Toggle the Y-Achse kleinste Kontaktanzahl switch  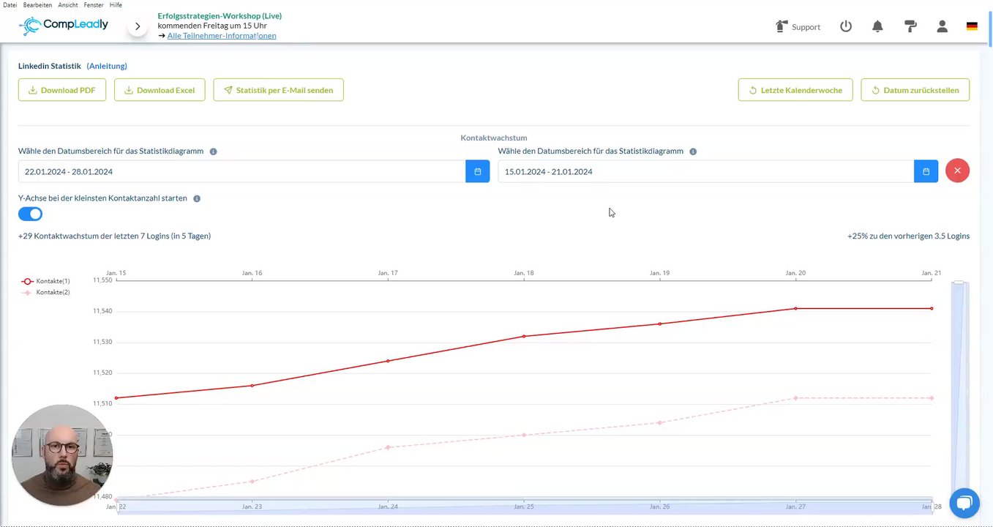pyautogui.click(x=31, y=214)
